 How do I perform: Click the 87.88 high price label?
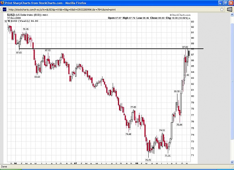[x=185, y=47]
